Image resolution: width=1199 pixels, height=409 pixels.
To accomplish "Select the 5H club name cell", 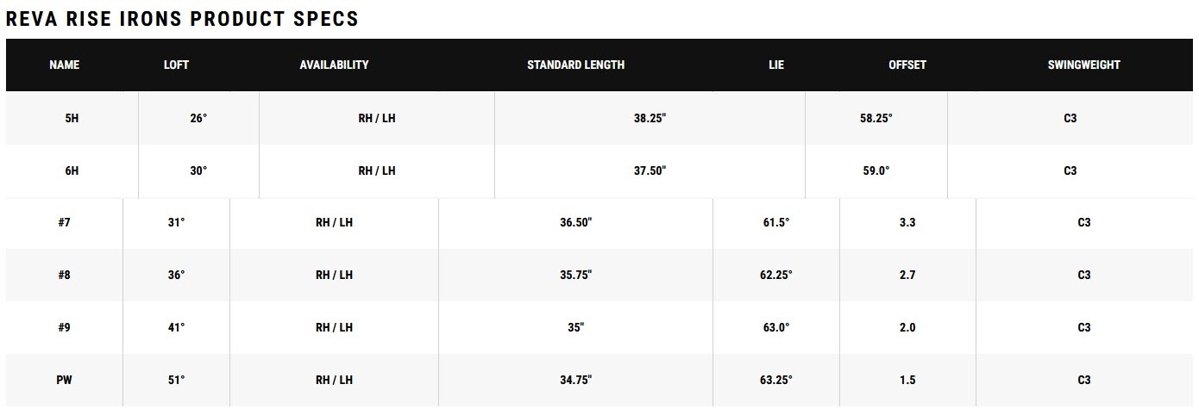I will [72, 118].
